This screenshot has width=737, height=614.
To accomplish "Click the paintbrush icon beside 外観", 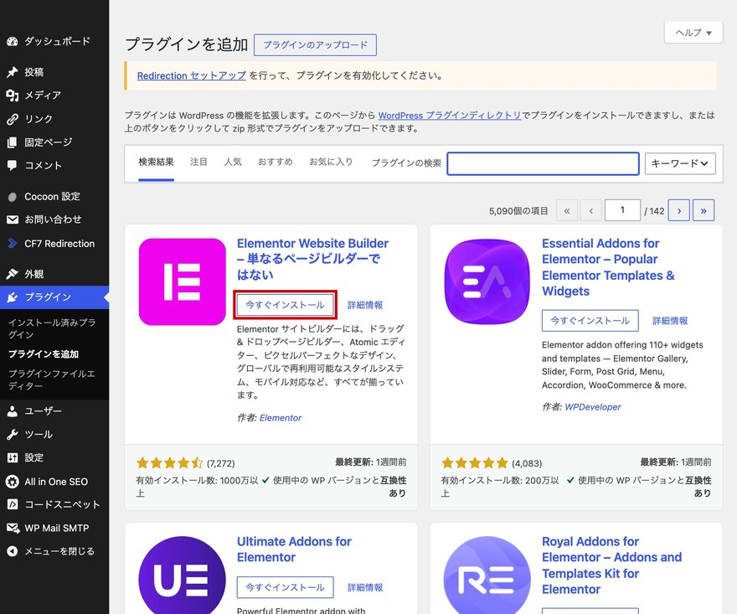I will click(13, 274).
